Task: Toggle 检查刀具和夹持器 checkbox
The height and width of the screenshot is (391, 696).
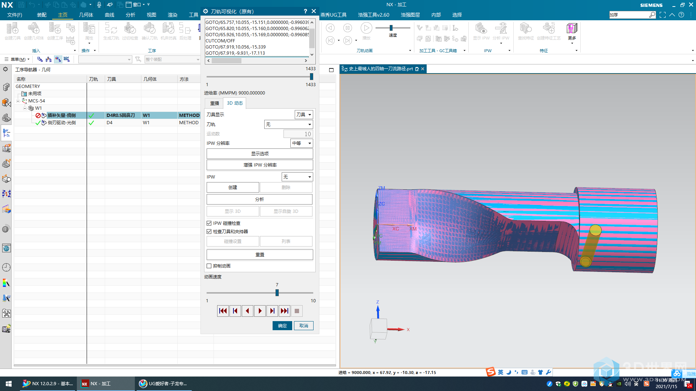Action: click(x=209, y=232)
